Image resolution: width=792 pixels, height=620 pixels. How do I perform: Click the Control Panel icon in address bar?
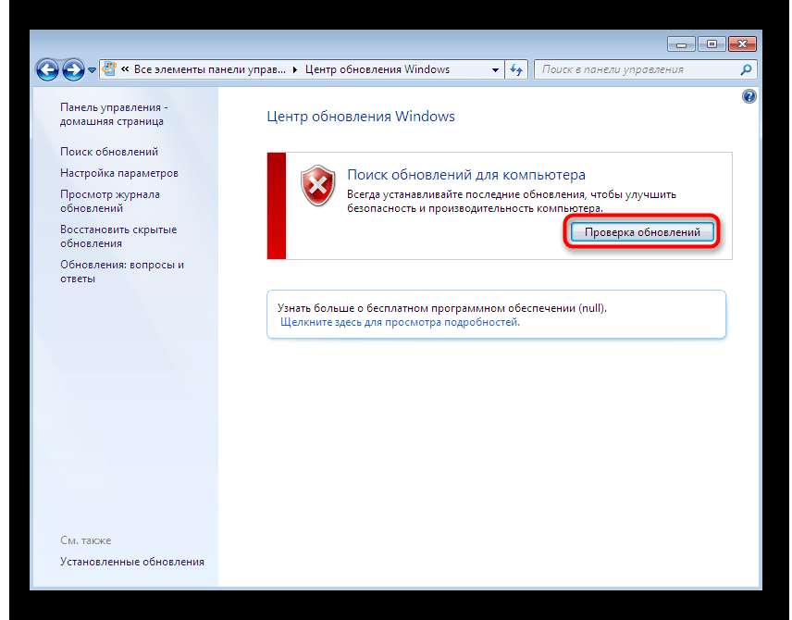point(108,69)
